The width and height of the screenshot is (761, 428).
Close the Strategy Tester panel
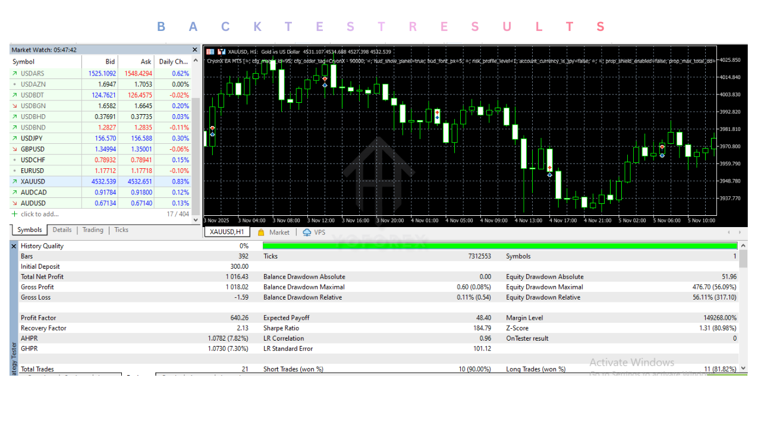click(14, 246)
